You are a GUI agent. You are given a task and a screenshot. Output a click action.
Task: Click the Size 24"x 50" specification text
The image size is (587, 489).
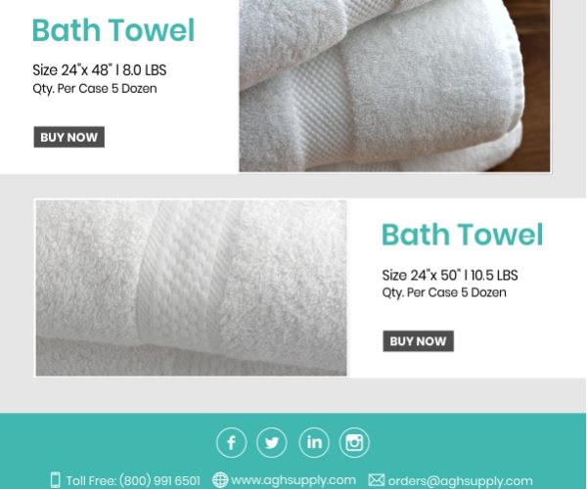point(450,275)
